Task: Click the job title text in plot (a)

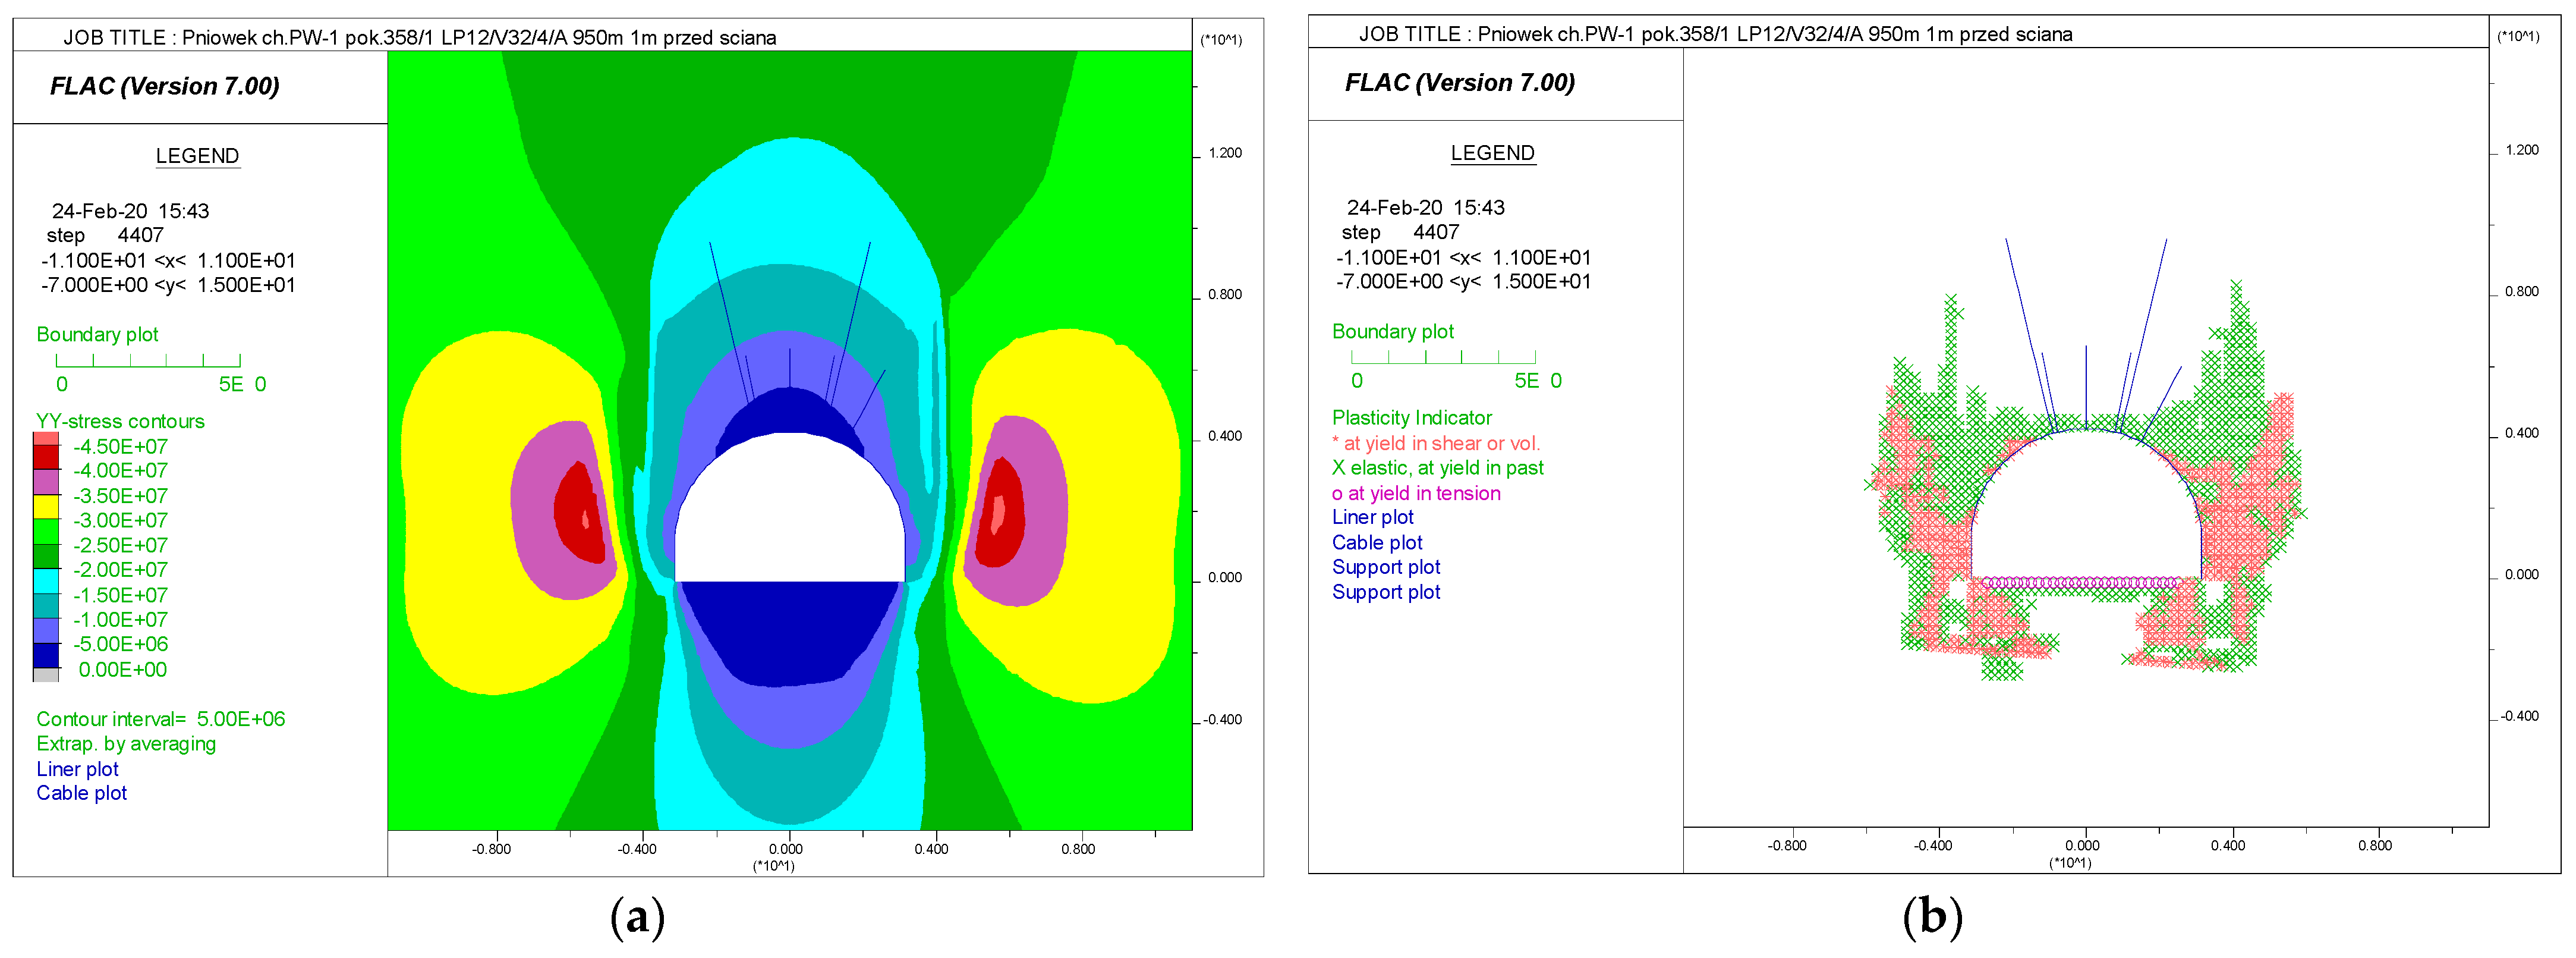Action: (420, 38)
